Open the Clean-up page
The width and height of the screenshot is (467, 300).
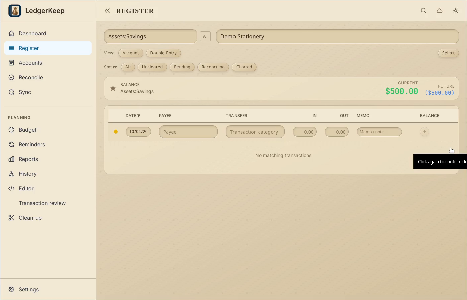pos(48,218)
